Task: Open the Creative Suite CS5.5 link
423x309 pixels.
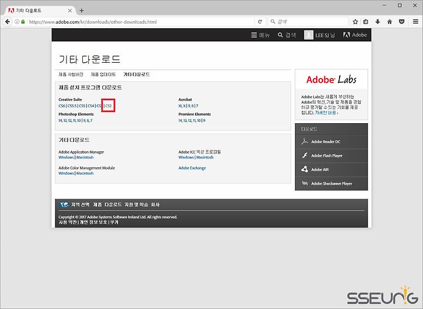Action: pos(72,106)
